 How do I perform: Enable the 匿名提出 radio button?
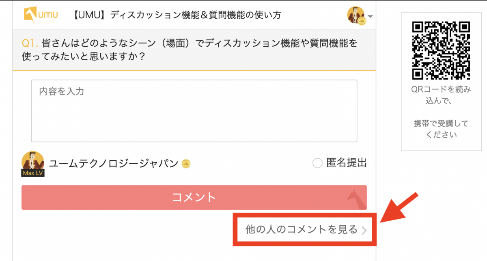point(317,164)
